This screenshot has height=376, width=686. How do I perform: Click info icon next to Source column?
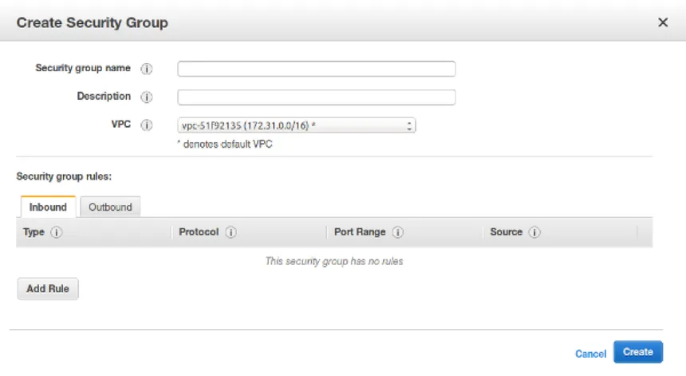534,232
